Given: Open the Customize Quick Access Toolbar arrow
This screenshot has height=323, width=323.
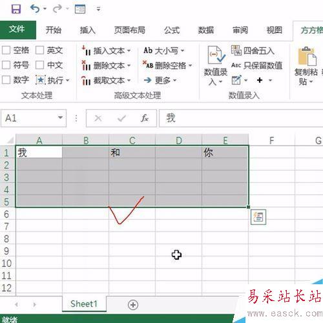Looking at the screenshot, I should pyautogui.click(x=98, y=9).
